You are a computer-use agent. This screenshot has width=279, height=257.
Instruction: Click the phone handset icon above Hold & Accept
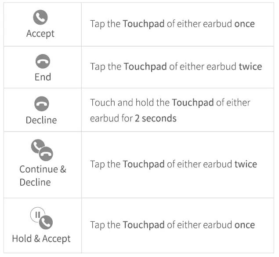(x=46, y=222)
